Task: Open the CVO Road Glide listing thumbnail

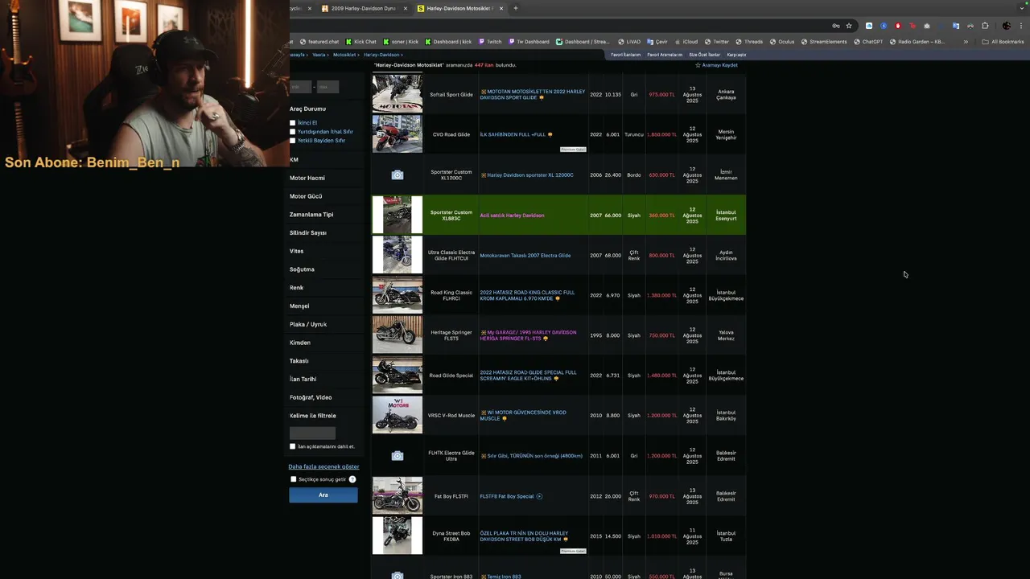Action: [x=398, y=134]
